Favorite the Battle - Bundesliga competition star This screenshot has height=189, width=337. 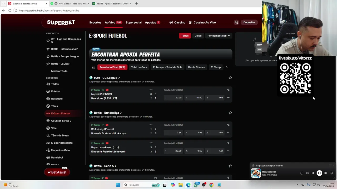230,113
